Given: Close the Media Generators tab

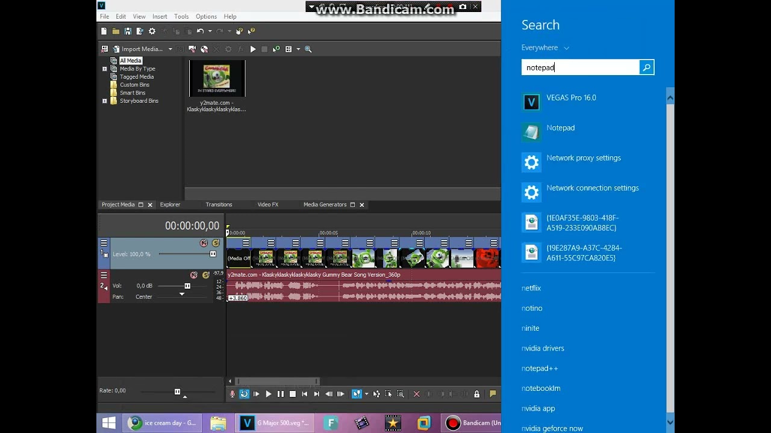Looking at the screenshot, I should tap(361, 205).
